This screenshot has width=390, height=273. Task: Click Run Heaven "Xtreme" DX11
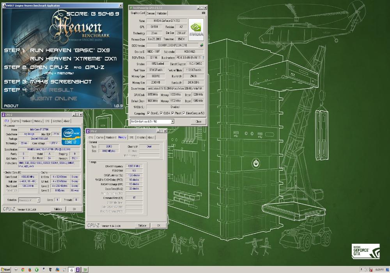click(73, 58)
